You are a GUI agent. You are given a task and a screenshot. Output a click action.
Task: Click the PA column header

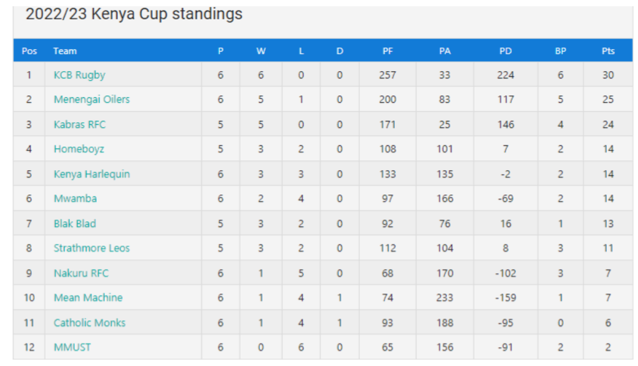click(x=445, y=51)
